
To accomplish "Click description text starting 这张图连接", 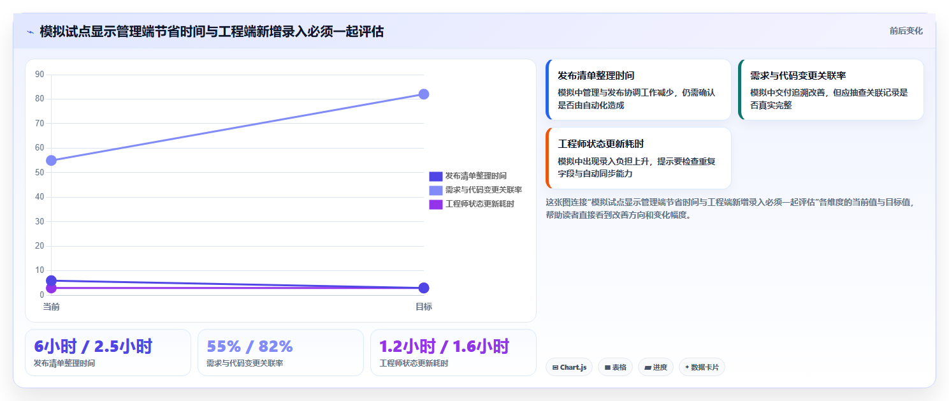I will click(x=731, y=208).
